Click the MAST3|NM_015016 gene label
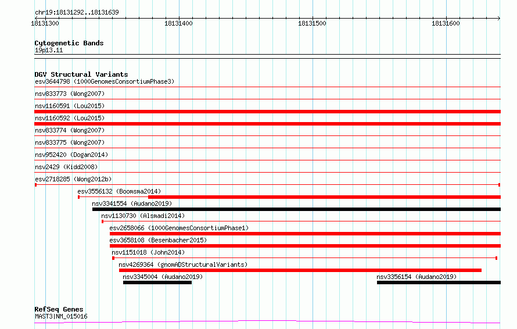The image size is (517, 329). click(x=61, y=316)
